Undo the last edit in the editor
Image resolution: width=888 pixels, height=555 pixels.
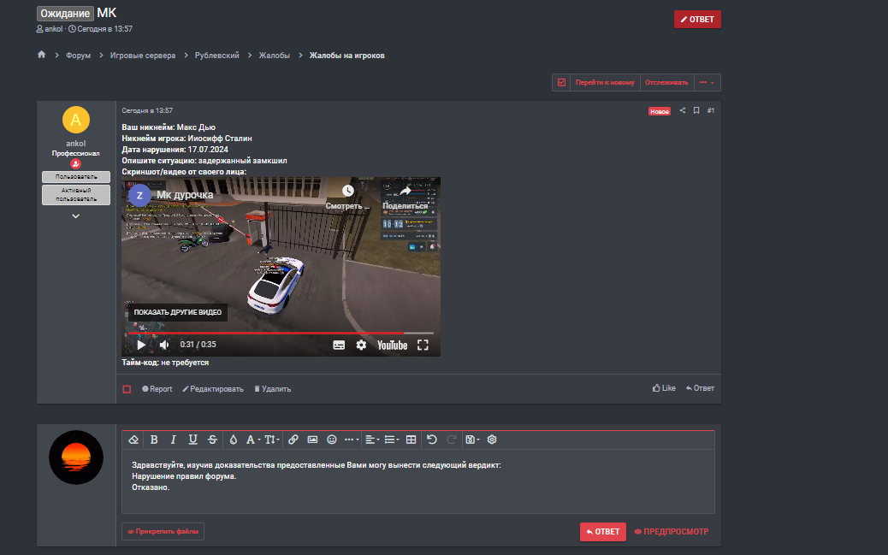[x=431, y=440]
